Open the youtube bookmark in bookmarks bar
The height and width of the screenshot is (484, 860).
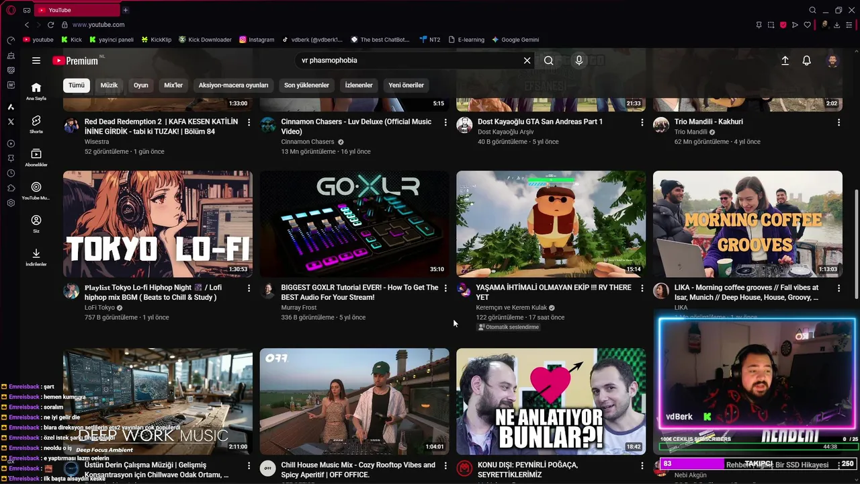38,40
